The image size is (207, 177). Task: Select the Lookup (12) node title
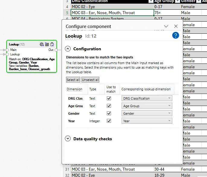click(x=17, y=44)
